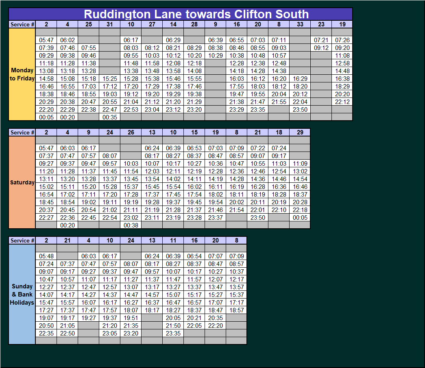Click 17:17 in the Sunday table
The width and height of the screenshot is (425, 368).
click(237, 303)
